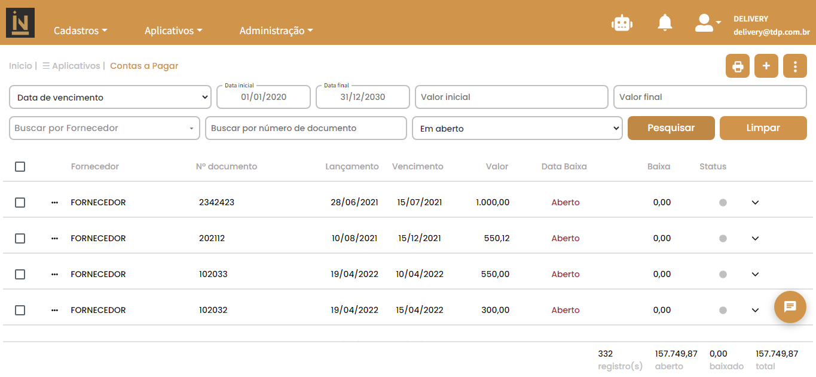Expand row details for document 2342423

(755, 203)
